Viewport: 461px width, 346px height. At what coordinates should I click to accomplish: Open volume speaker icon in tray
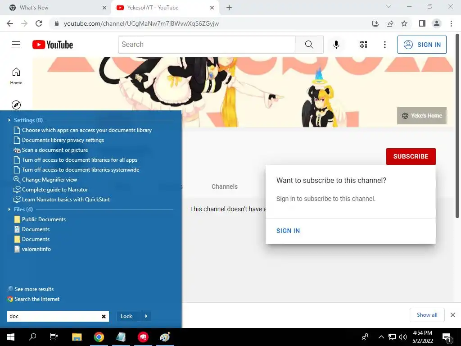coord(403,337)
